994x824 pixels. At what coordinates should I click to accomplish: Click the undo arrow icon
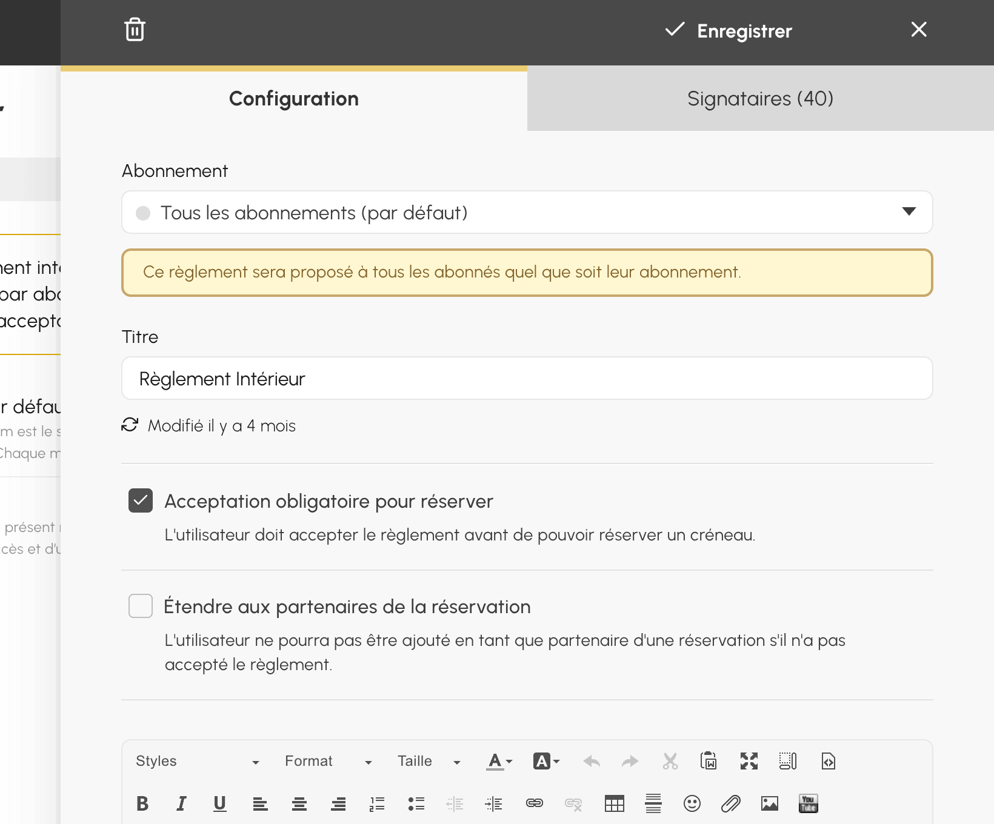[x=592, y=761]
